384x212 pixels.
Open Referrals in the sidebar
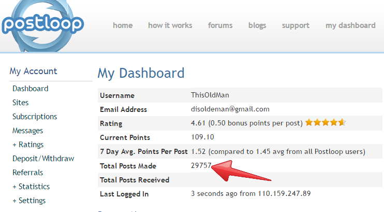[x=27, y=173]
